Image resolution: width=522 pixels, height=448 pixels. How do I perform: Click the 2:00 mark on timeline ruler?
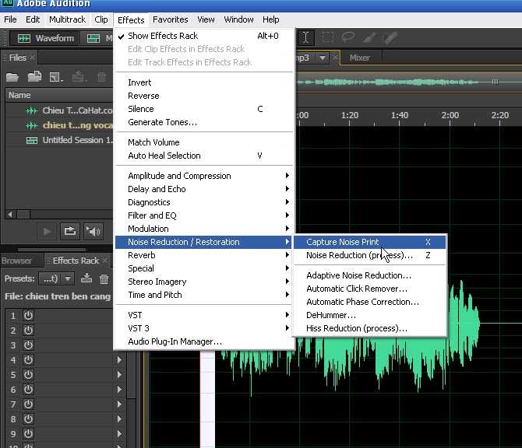coord(450,115)
